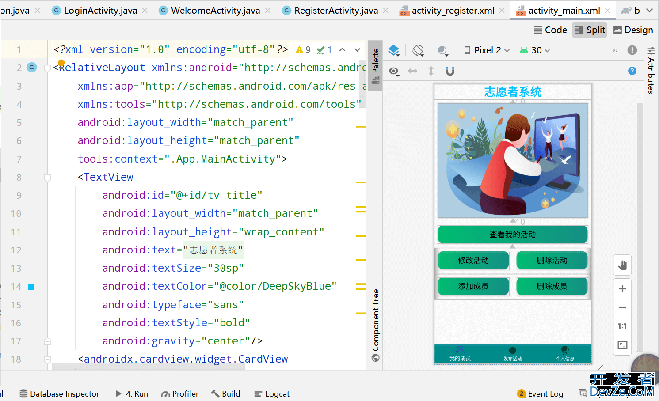Select the volunteer illustration image in preview
The width and height of the screenshot is (659, 401).
click(x=513, y=160)
